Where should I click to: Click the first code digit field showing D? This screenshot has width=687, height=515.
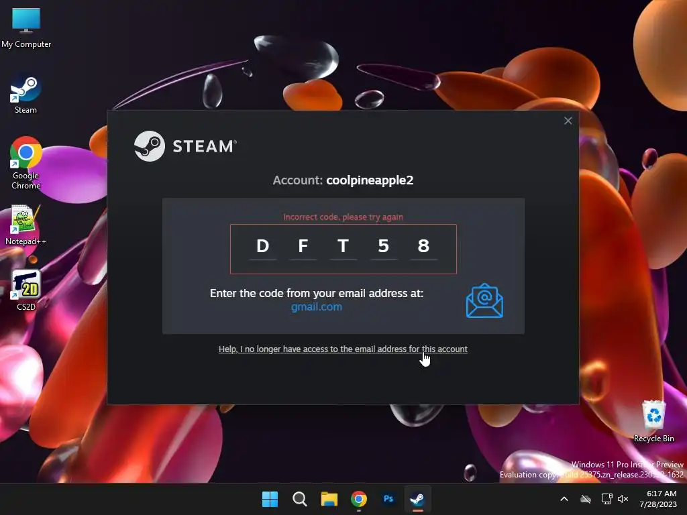tap(263, 247)
